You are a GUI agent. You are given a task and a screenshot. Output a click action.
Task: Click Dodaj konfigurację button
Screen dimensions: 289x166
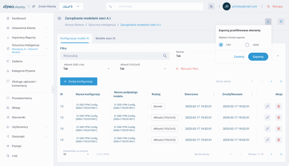point(78,81)
